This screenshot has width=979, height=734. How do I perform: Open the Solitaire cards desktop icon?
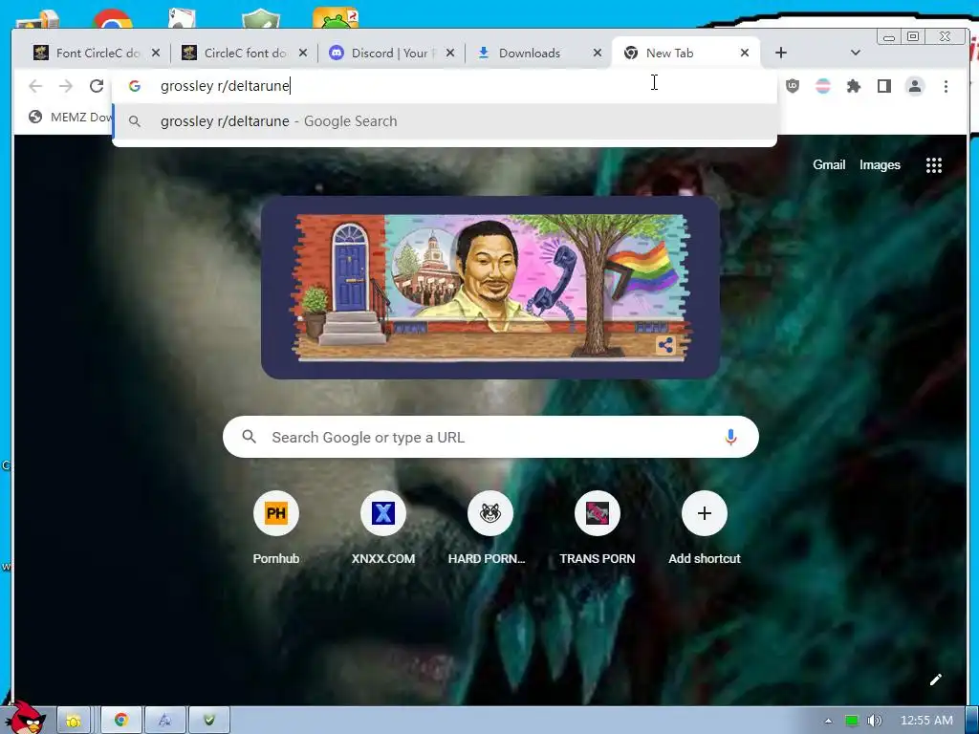[x=182, y=17]
